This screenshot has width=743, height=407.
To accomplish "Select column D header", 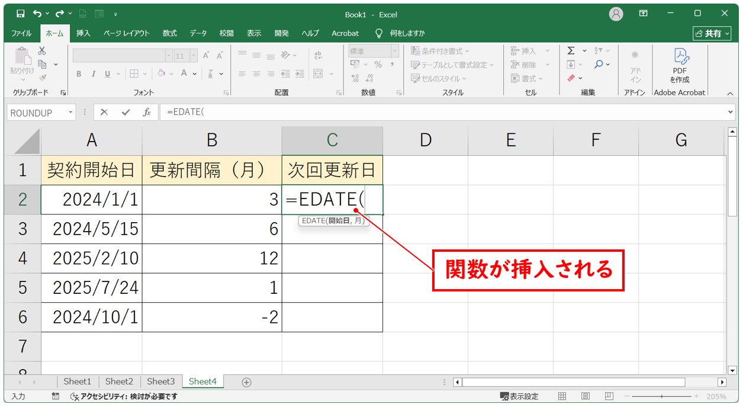I will [425, 140].
